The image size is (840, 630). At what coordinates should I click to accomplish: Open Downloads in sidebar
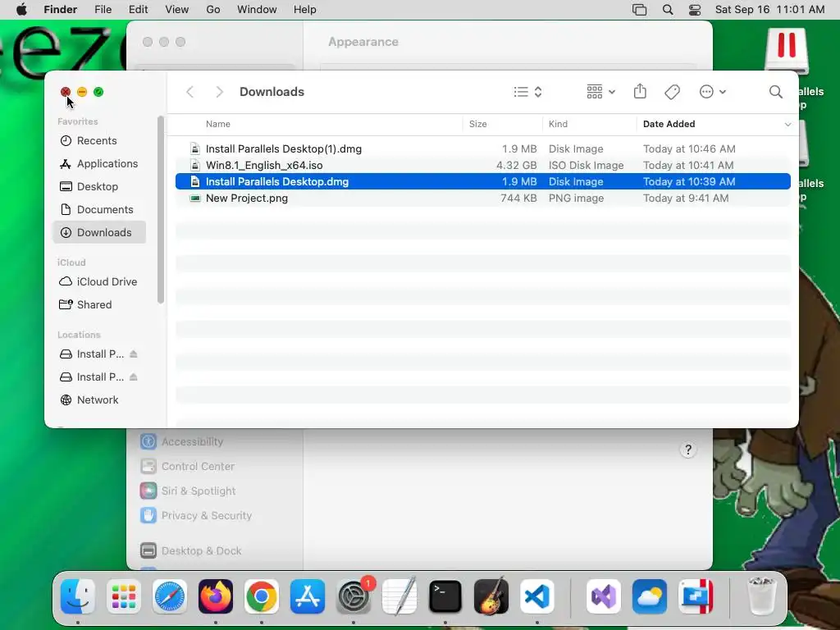(x=99, y=232)
